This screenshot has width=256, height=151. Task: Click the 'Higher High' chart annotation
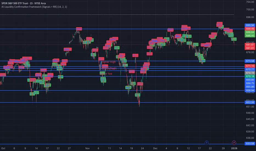108,62
